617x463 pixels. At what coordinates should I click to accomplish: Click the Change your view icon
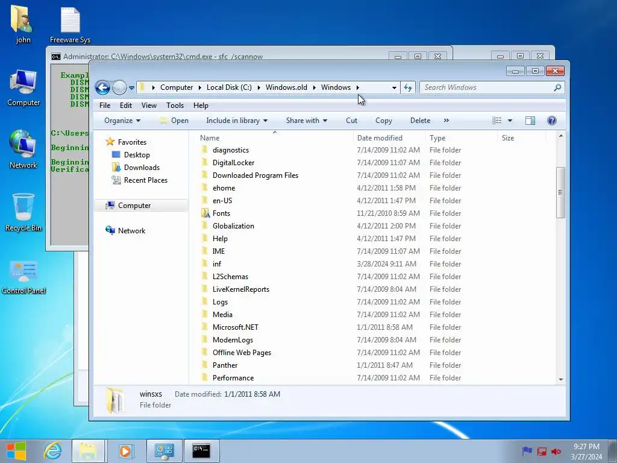497,121
